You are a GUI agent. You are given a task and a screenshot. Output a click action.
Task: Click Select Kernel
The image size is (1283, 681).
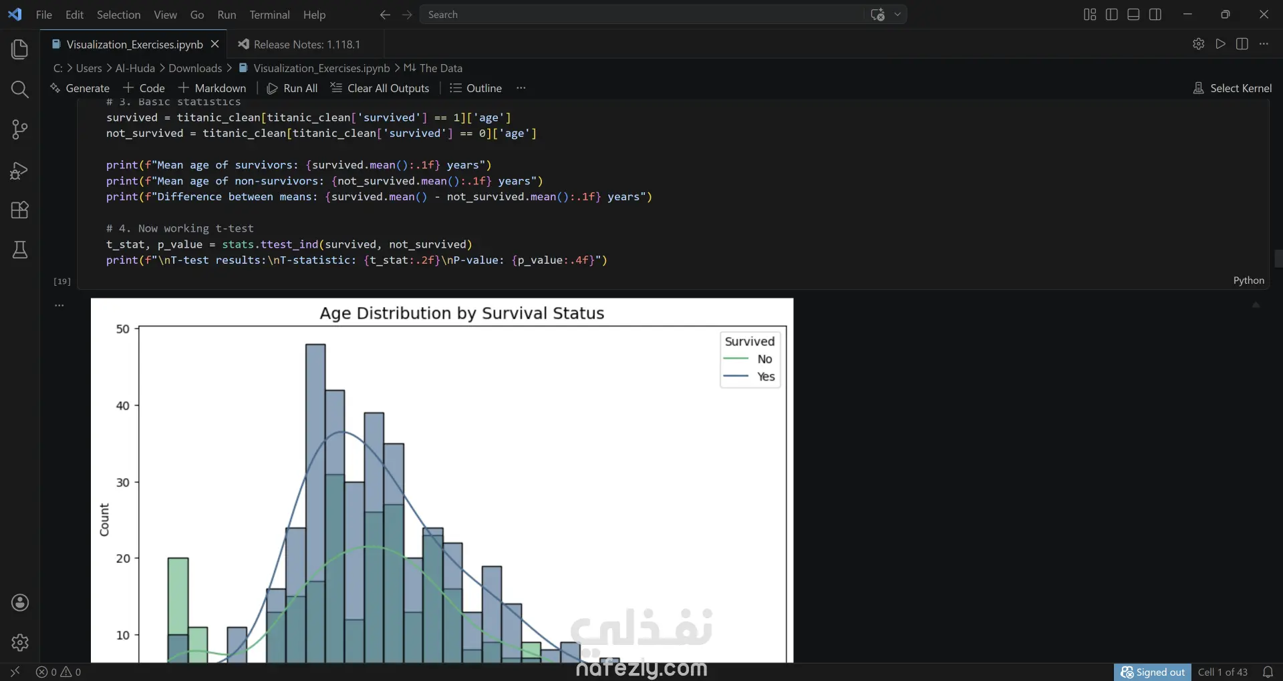1232,88
